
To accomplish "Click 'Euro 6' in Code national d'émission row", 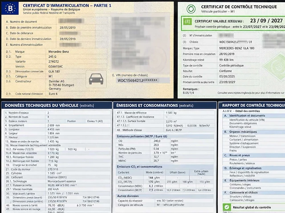I will (x=53, y=94).
